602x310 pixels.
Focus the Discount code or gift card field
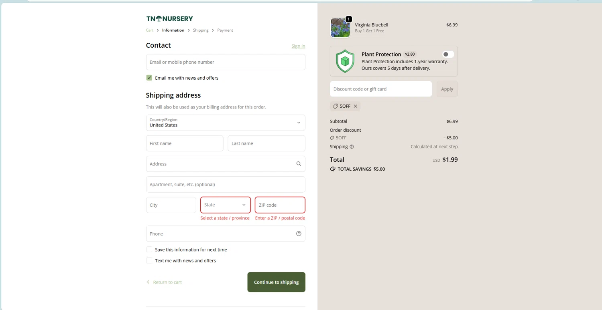381,89
